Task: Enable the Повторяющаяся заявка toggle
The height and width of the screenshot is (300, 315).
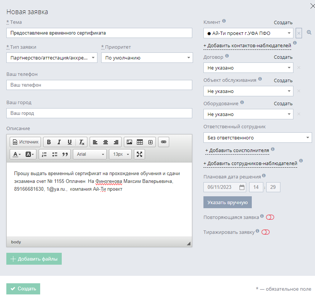Action: click(x=270, y=217)
